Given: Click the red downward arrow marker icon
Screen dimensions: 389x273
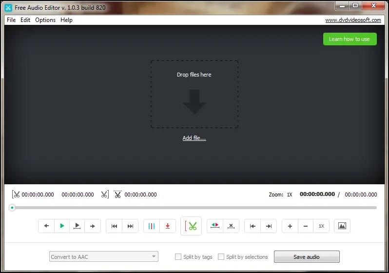Looking at the screenshot, I should click(168, 226).
